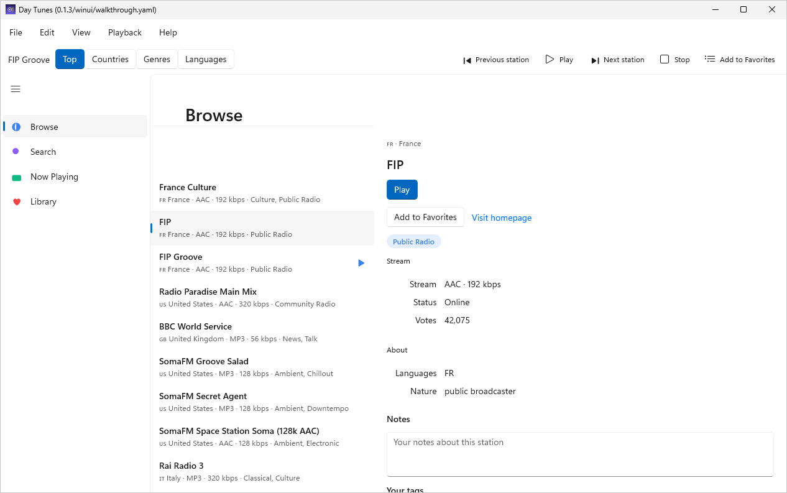The image size is (787, 493).
Task: Click the Status value Online
Action: (457, 302)
